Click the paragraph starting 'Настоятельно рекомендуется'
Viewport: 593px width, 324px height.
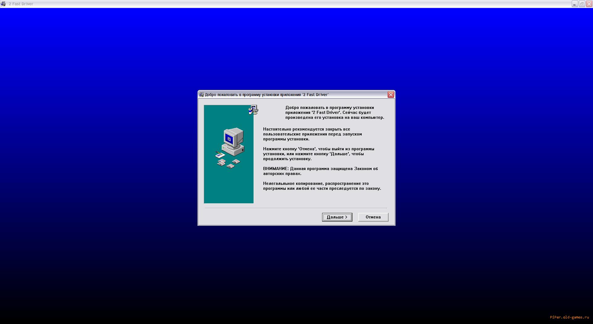pyautogui.click(x=312, y=134)
